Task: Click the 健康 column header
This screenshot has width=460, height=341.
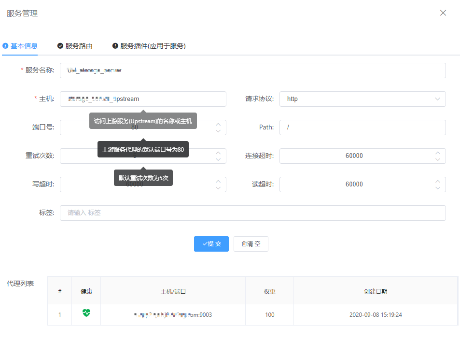Action: [x=86, y=291]
